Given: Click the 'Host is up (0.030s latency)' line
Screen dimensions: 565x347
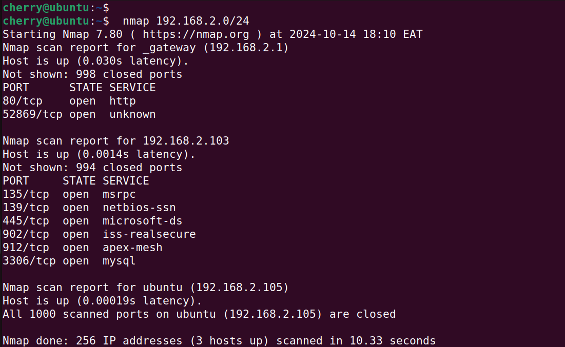Looking at the screenshot, I should pyautogui.click(x=95, y=61).
